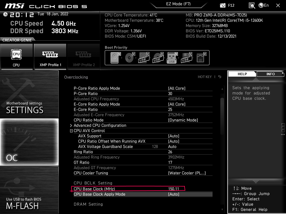The width and height of the screenshot is (286, 214).
Task: Click the help panel top collapse handle
Action: tap(256, 79)
